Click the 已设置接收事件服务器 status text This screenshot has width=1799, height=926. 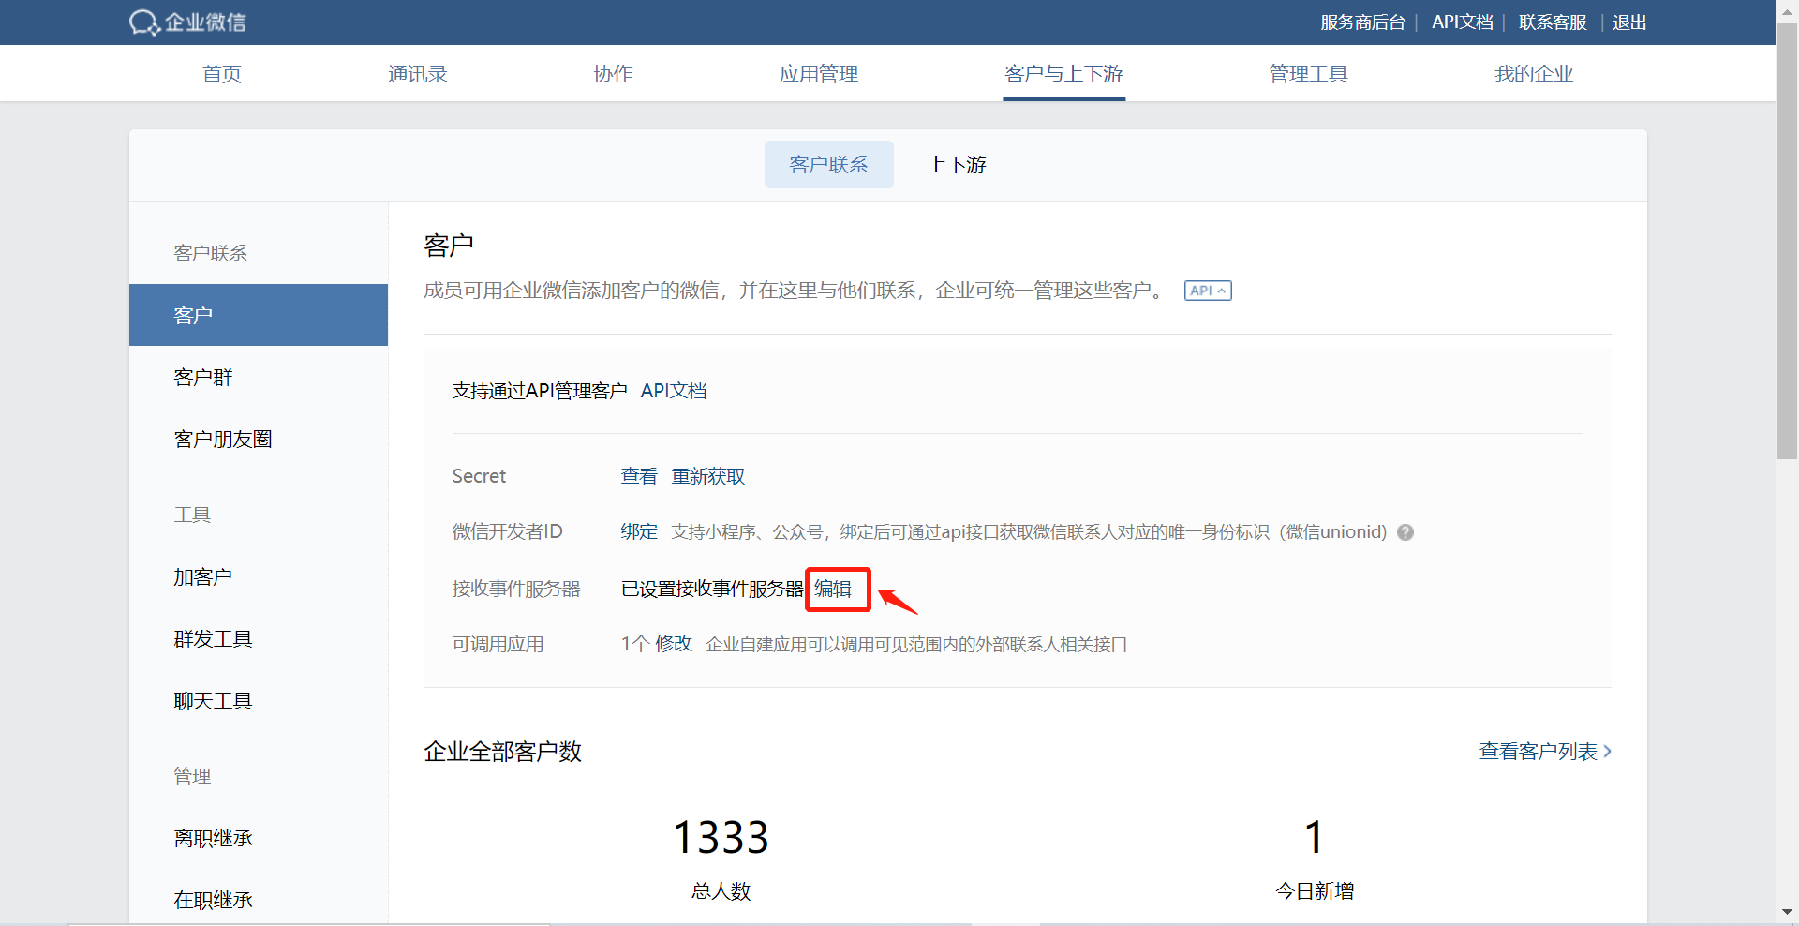pyautogui.click(x=712, y=589)
